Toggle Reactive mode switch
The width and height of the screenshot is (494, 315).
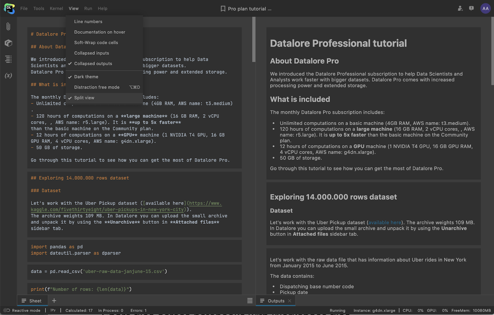click(x=7, y=310)
